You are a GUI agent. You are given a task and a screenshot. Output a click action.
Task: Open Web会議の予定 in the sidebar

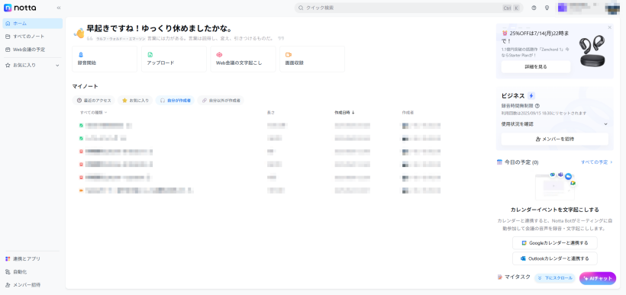point(32,50)
